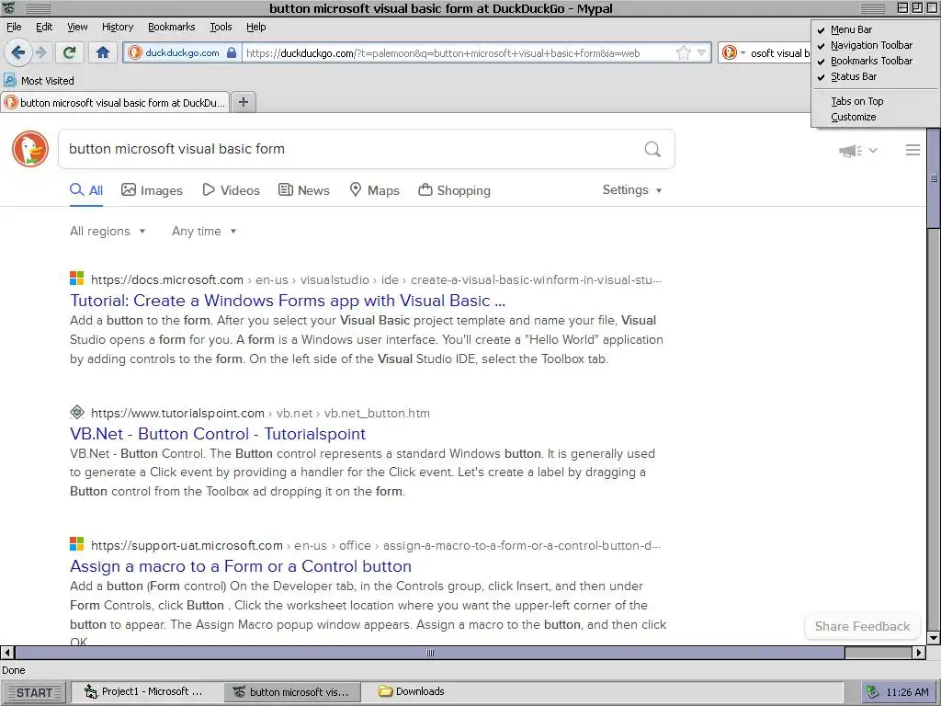Open a new tab with plus button

click(x=243, y=102)
